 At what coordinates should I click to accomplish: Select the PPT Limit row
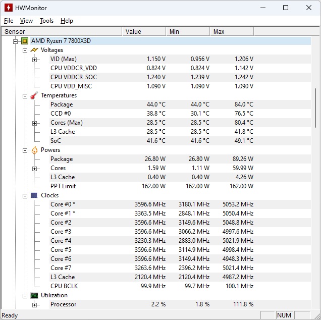pos(180,186)
